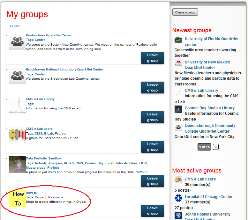Screen dimensions: 248x220
Task: Click CMS e-Lab users icon in Most active groups
Action: pos(178,180)
